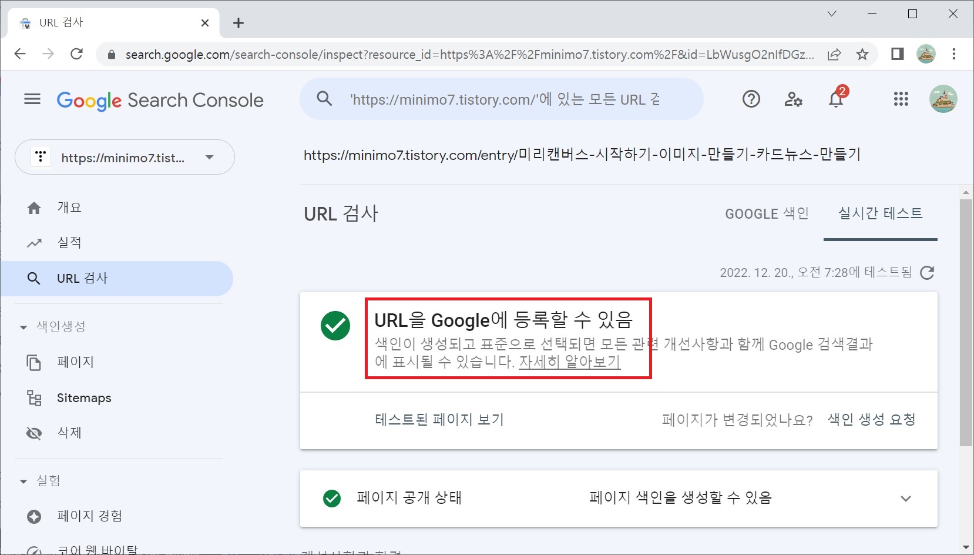Screen dimensions: 974x555
Task: Open the notifications bell with 2 alerts
Action: pyautogui.click(x=837, y=98)
